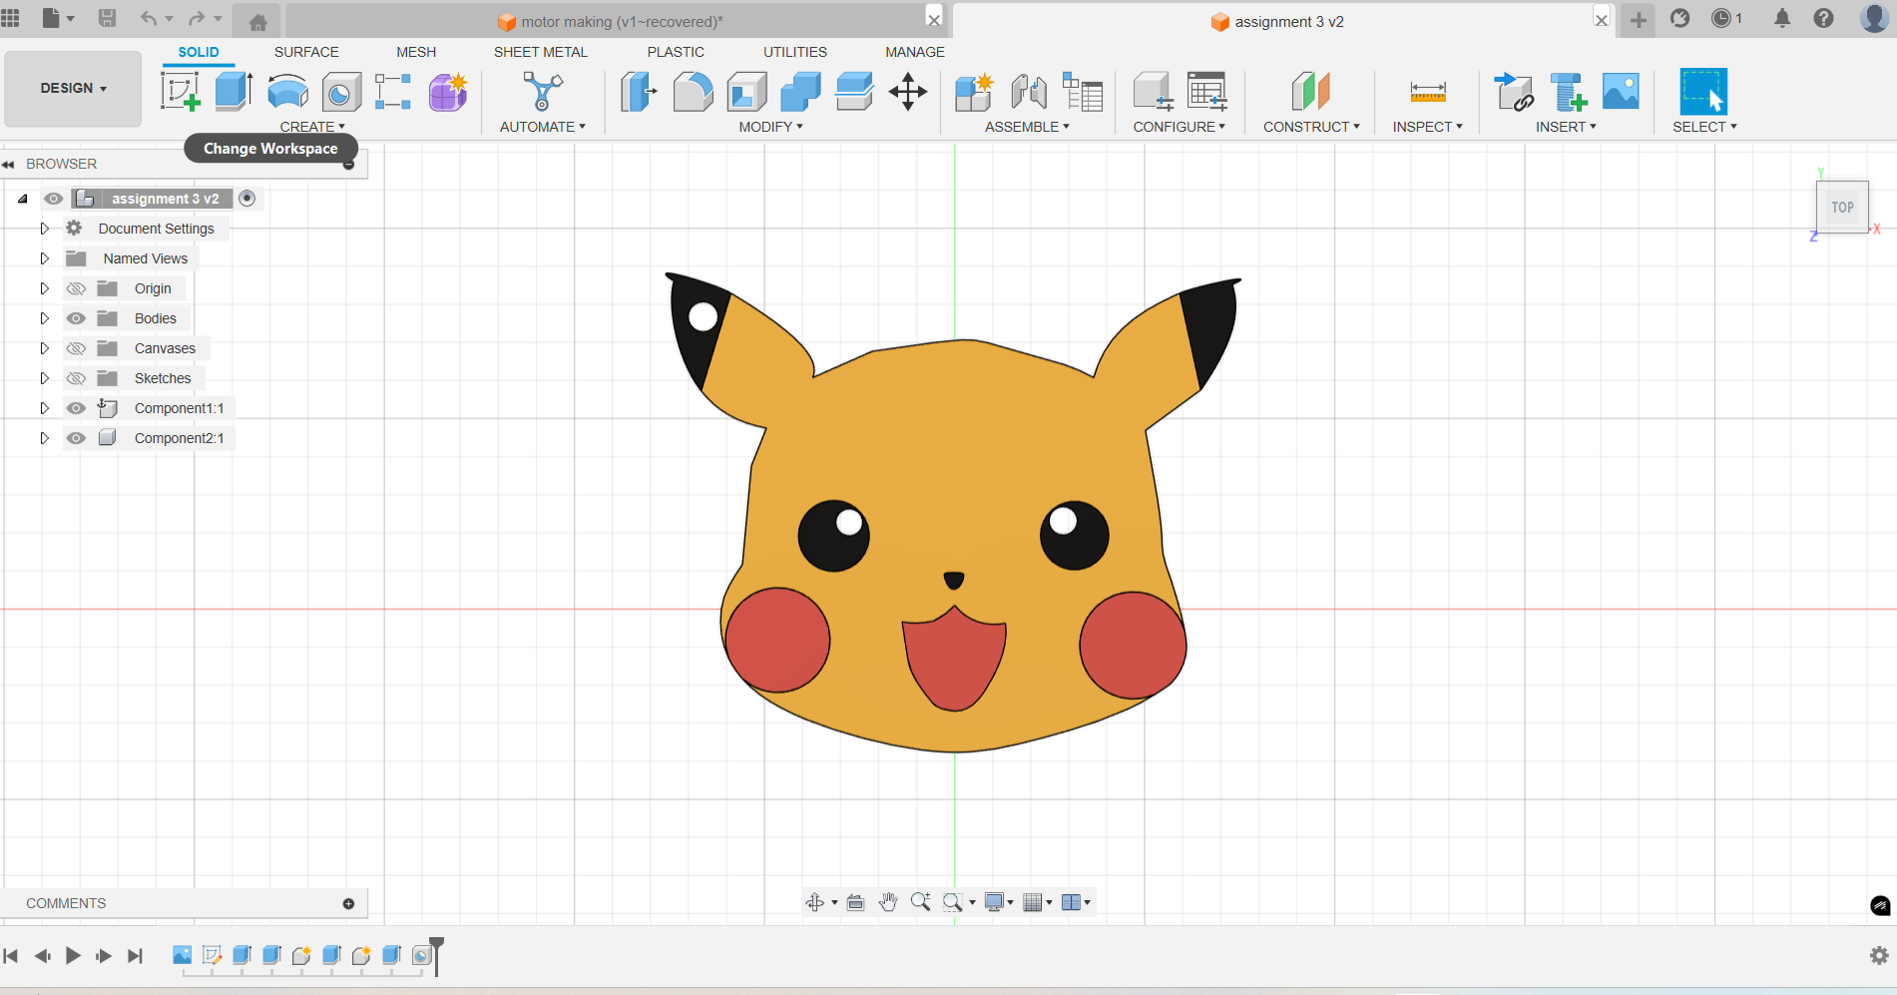The image size is (1897, 995).
Task: Switch to the SHEET METAL tab
Action: click(540, 52)
